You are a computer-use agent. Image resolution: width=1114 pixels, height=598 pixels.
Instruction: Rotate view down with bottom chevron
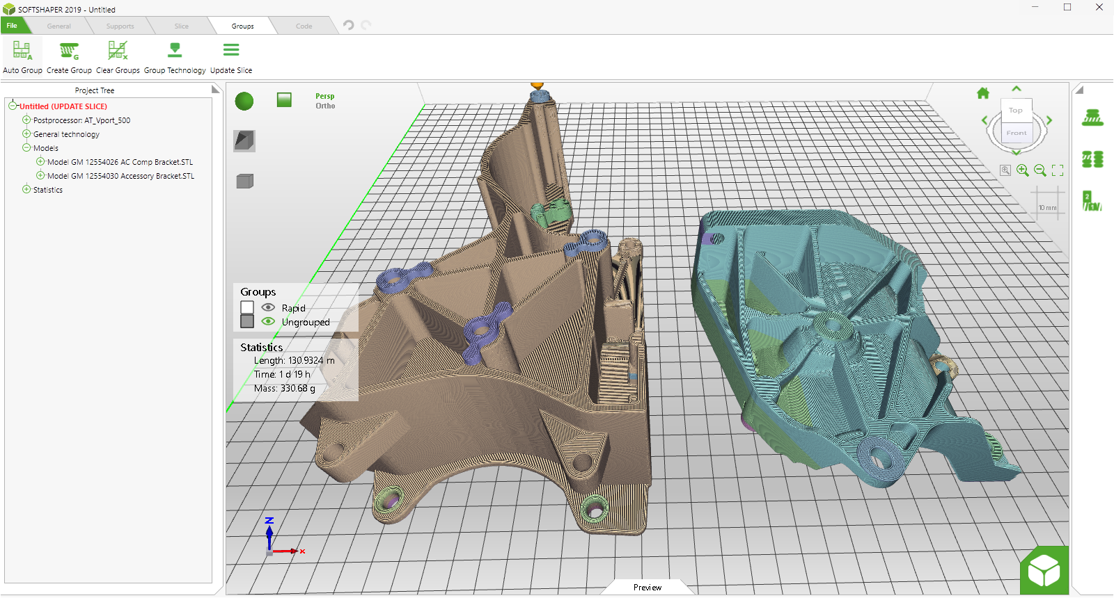pyautogui.click(x=1017, y=152)
